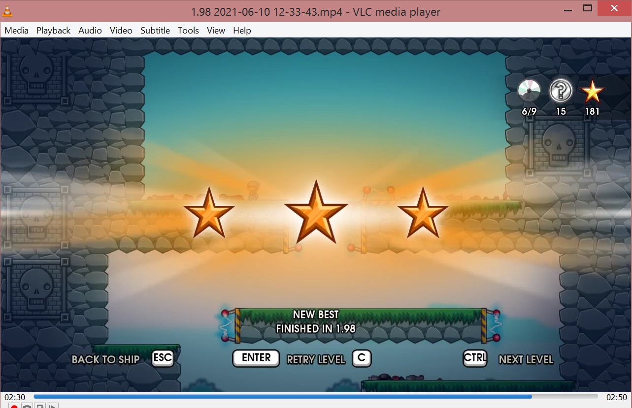Click the RETRY LEVEL label
This screenshot has height=408, width=632.
316,360
